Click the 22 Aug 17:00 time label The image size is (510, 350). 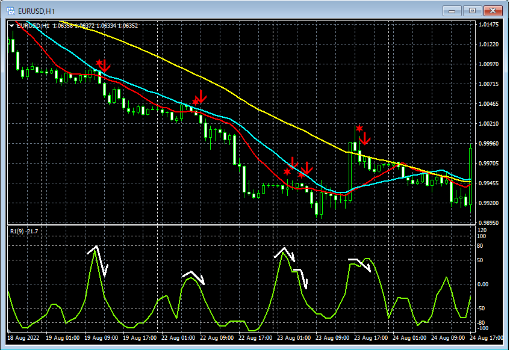tap(255, 337)
